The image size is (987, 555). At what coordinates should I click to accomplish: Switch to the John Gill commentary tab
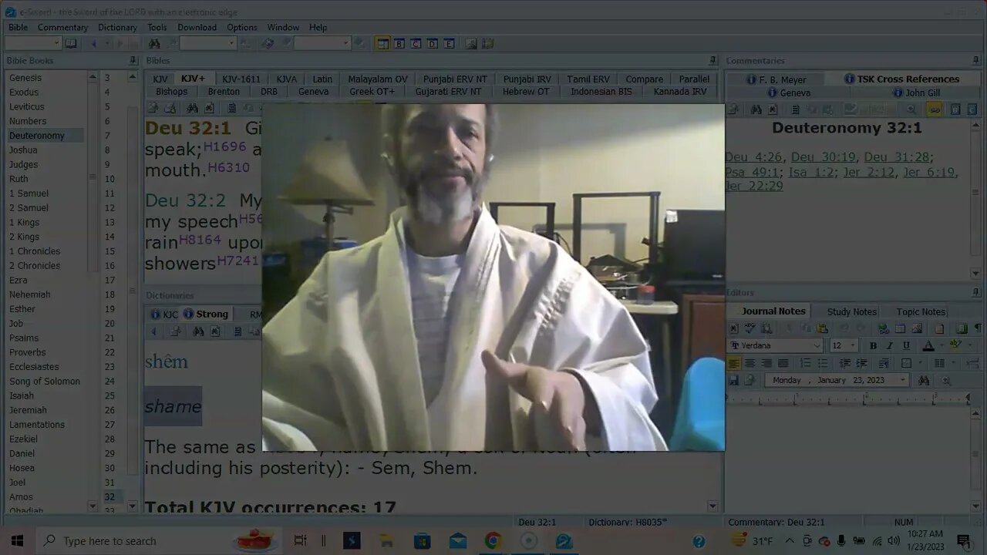(916, 92)
